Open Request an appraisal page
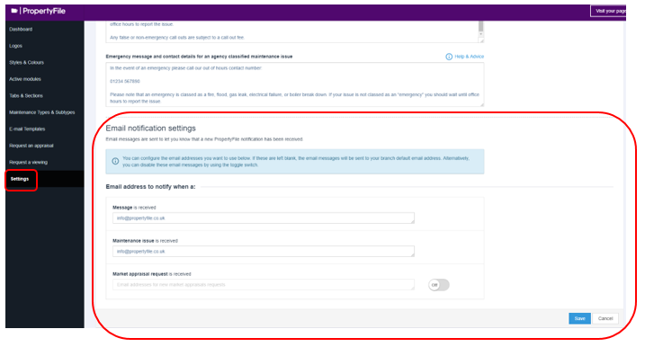The height and width of the screenshot is (347, 654). pos(31,146)
